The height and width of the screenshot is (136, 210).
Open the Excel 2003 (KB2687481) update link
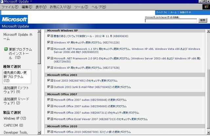pos(86,80)
